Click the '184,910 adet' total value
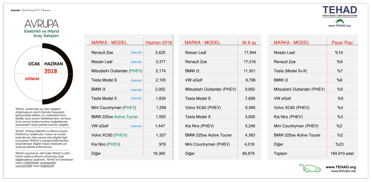 coord(342,153)
